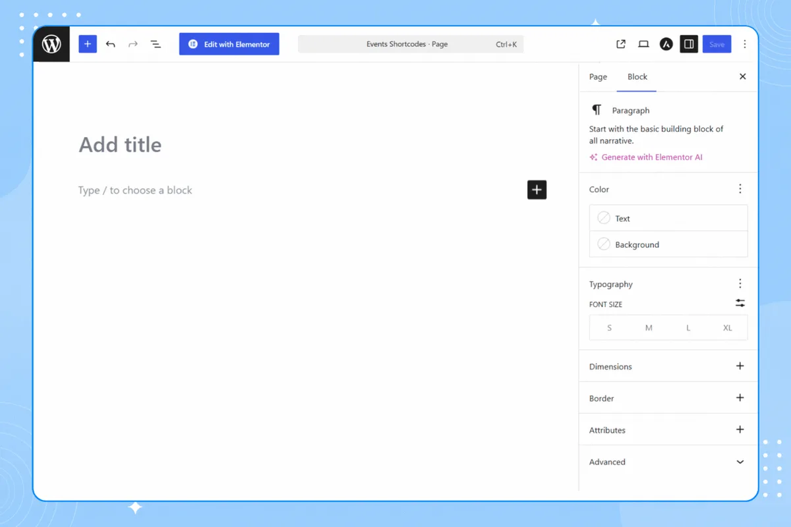This screenshot has height=527, width=791.
Task: Select font size S
Action: 609,327
